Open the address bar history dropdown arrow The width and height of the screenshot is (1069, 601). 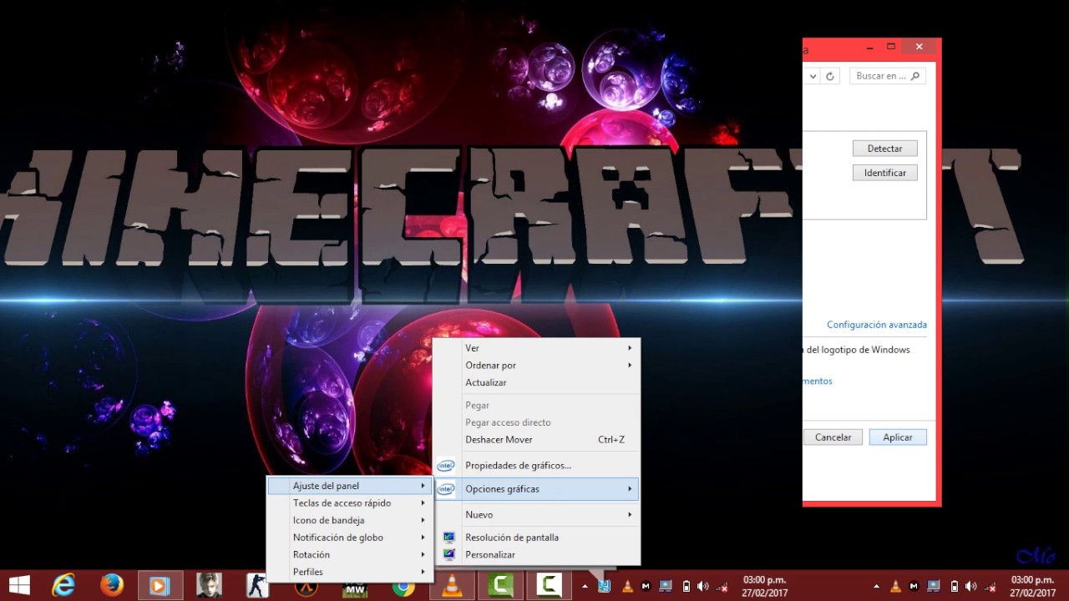pyautogui.click(x=813, y=76)
